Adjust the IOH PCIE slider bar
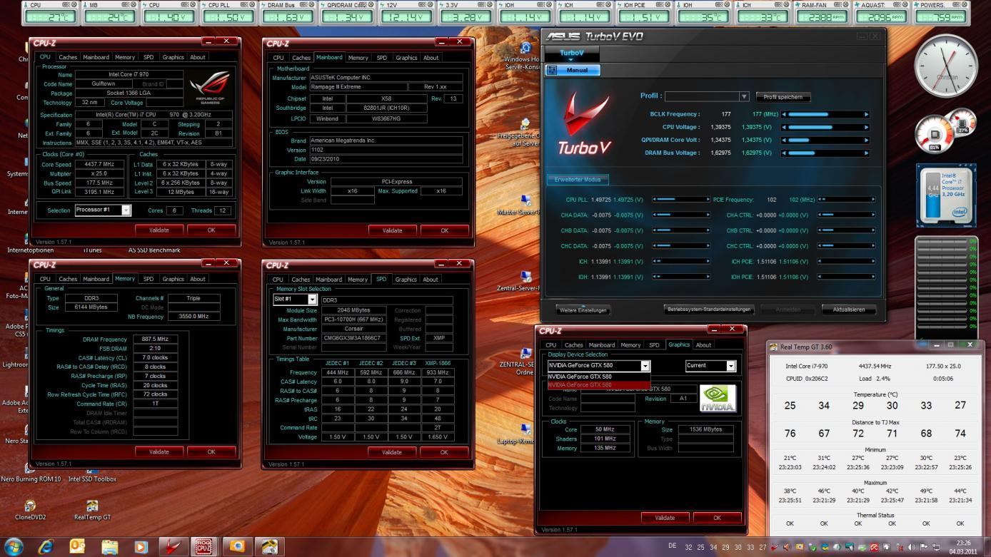This screenshot has width=991, height=557. [x=846, y=277]
